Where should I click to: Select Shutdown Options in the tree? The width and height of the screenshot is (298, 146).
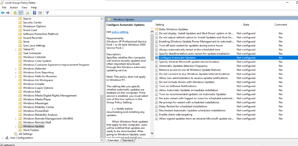35,26
